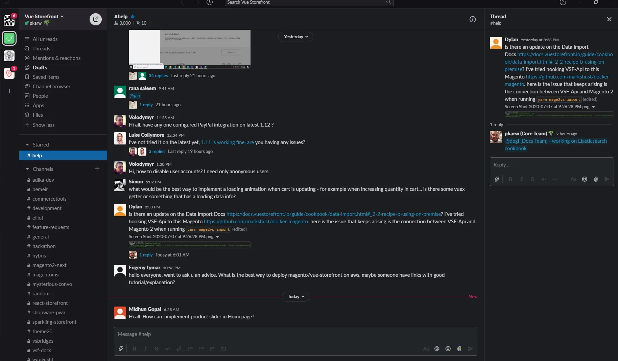Toggle code block in main composer
The image size is (618, 361).
(223, 348)
